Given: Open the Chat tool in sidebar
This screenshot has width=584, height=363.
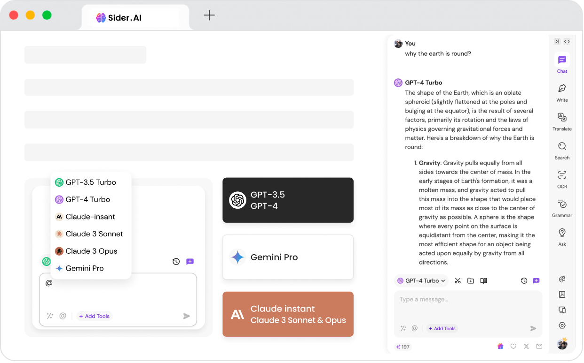Looking at the screenshot, I should (x=562, y=63).
